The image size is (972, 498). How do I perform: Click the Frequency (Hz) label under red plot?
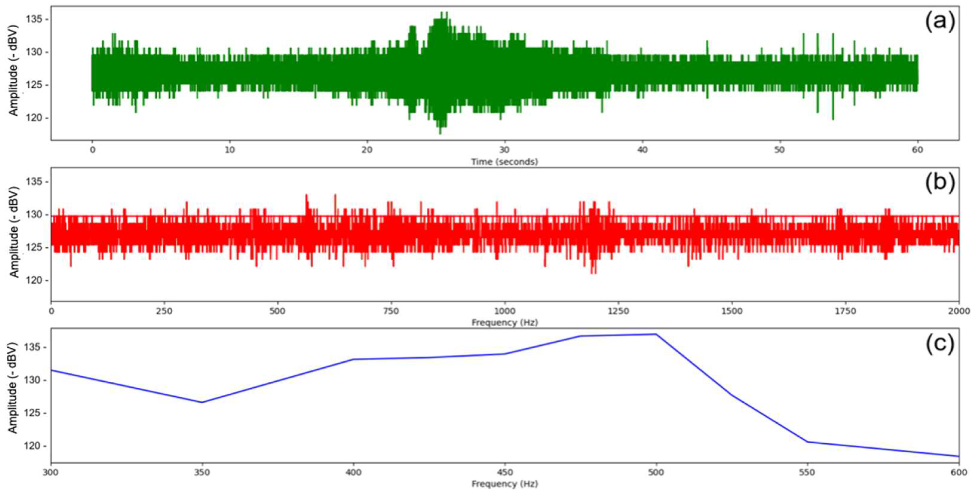(x=505, y=323)
